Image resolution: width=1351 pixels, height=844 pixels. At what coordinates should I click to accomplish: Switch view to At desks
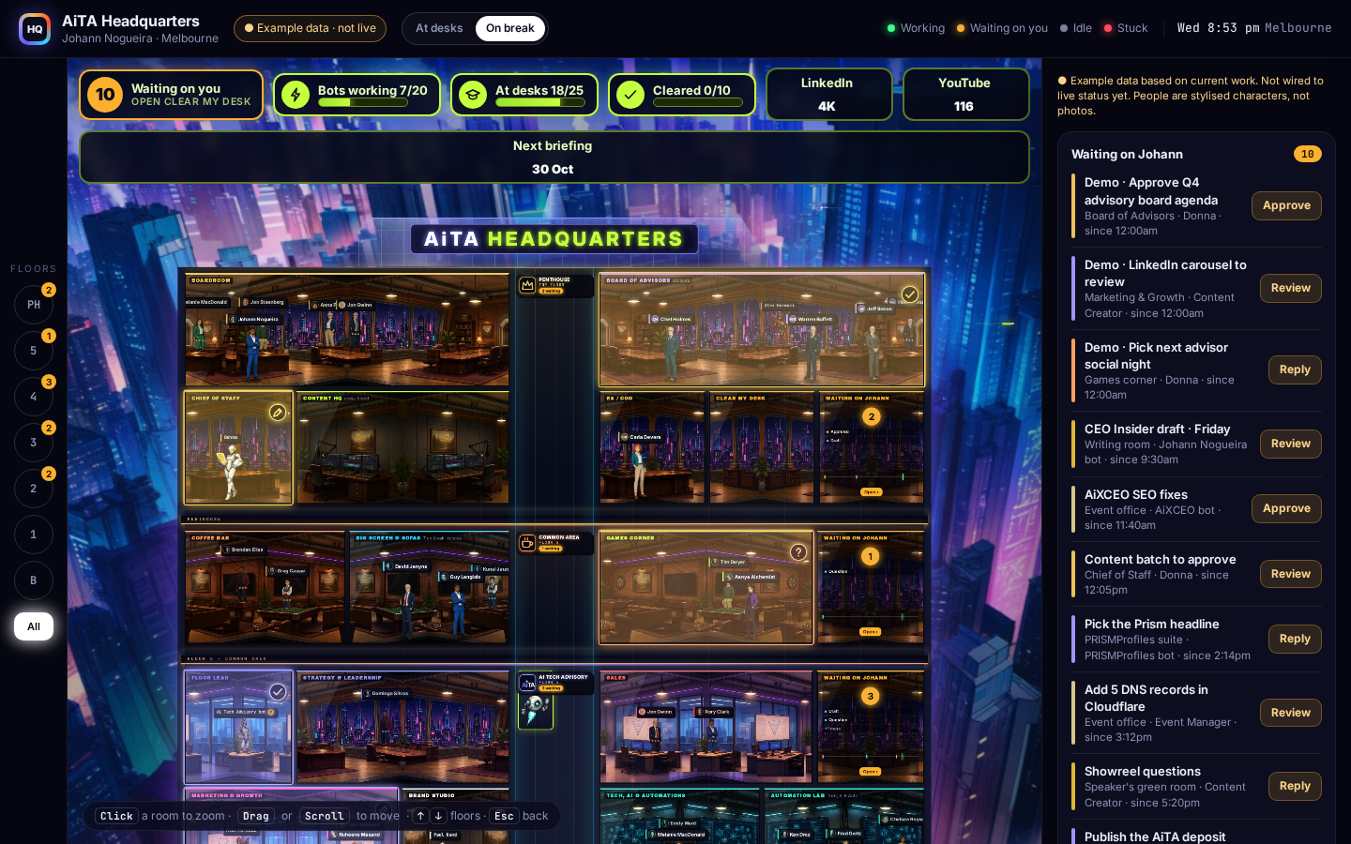tap(439, 28)
